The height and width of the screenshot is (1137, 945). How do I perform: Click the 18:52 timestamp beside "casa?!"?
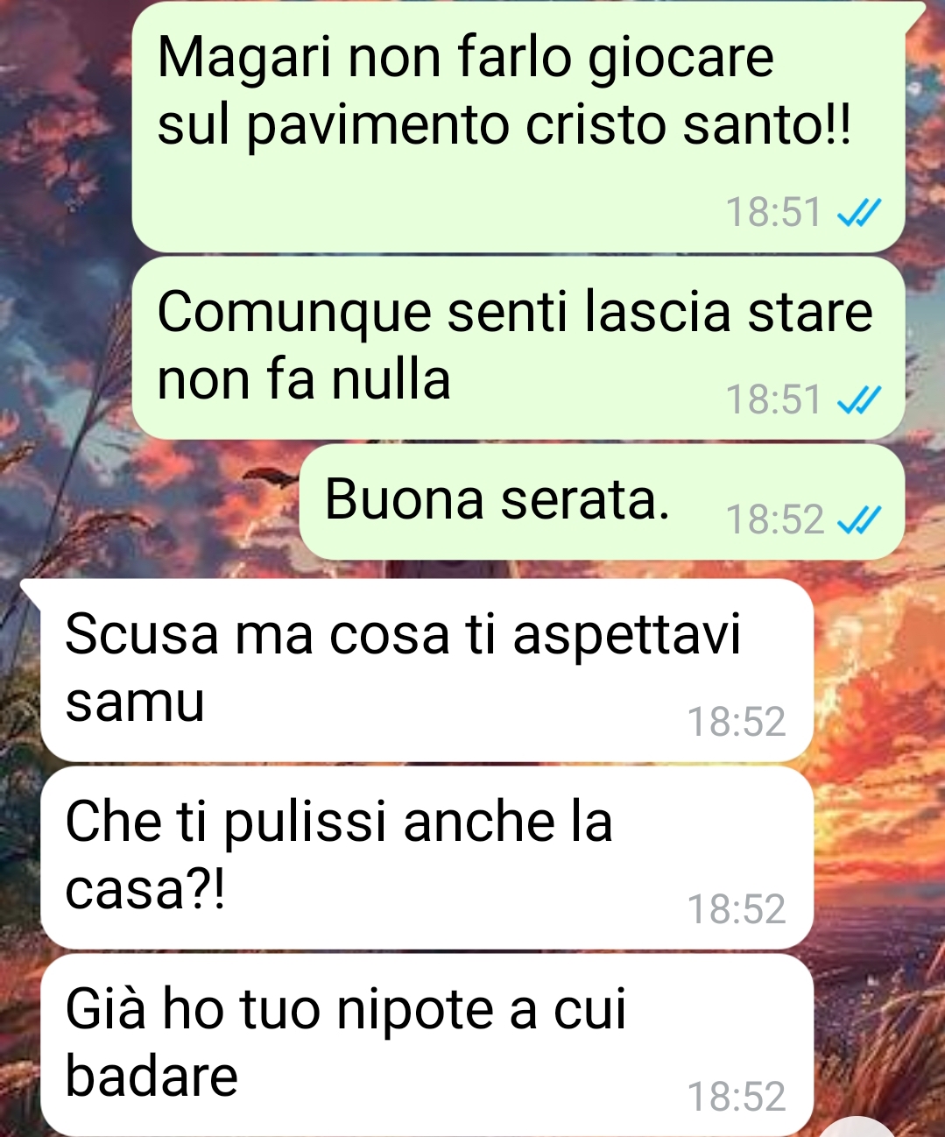[737, 909]
